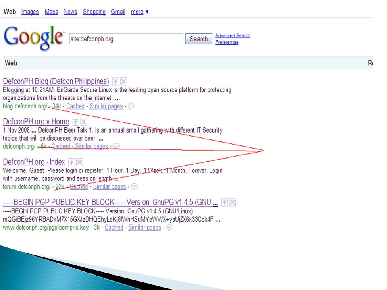View Cached copy of forum.defconph.org
This screenshot has width=387, height=290.
(x=79, y=186)
